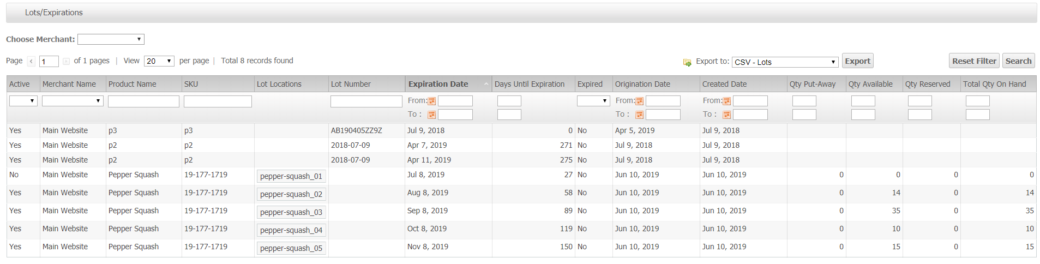This screenshot has height=264, width=1040.
Task: Open Origination Date To calendar picker
Action: 639,115
